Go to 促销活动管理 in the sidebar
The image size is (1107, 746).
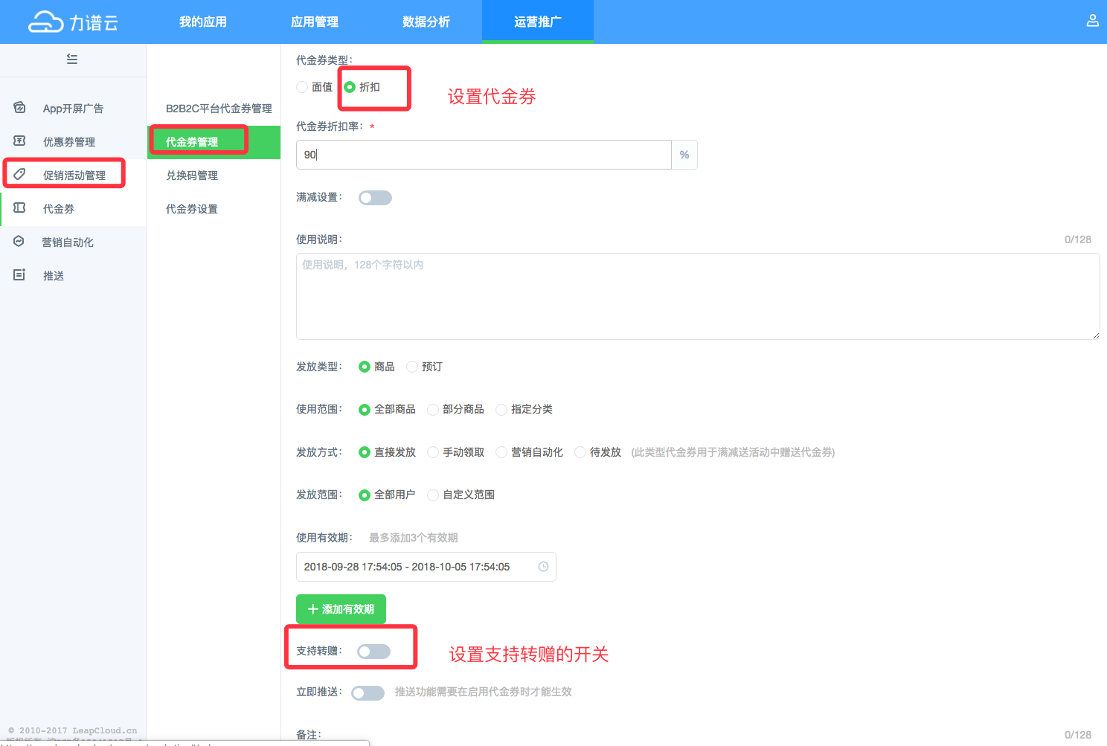[x=73, y=175]
